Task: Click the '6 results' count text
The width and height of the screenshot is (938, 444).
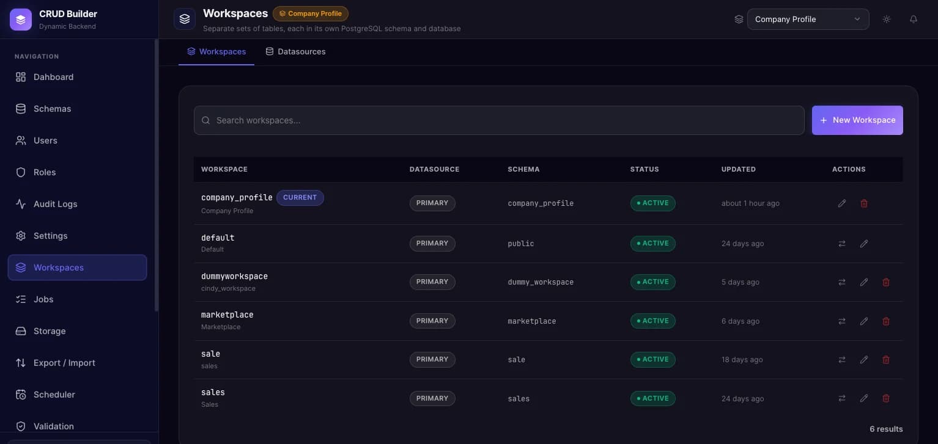Action: pyautogui.click(x=886, y=429)
